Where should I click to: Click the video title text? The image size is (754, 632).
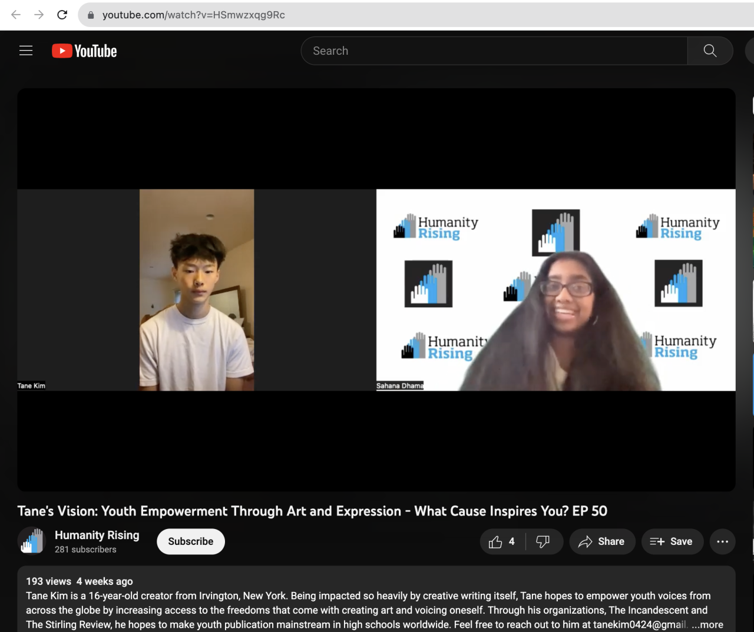312,511
